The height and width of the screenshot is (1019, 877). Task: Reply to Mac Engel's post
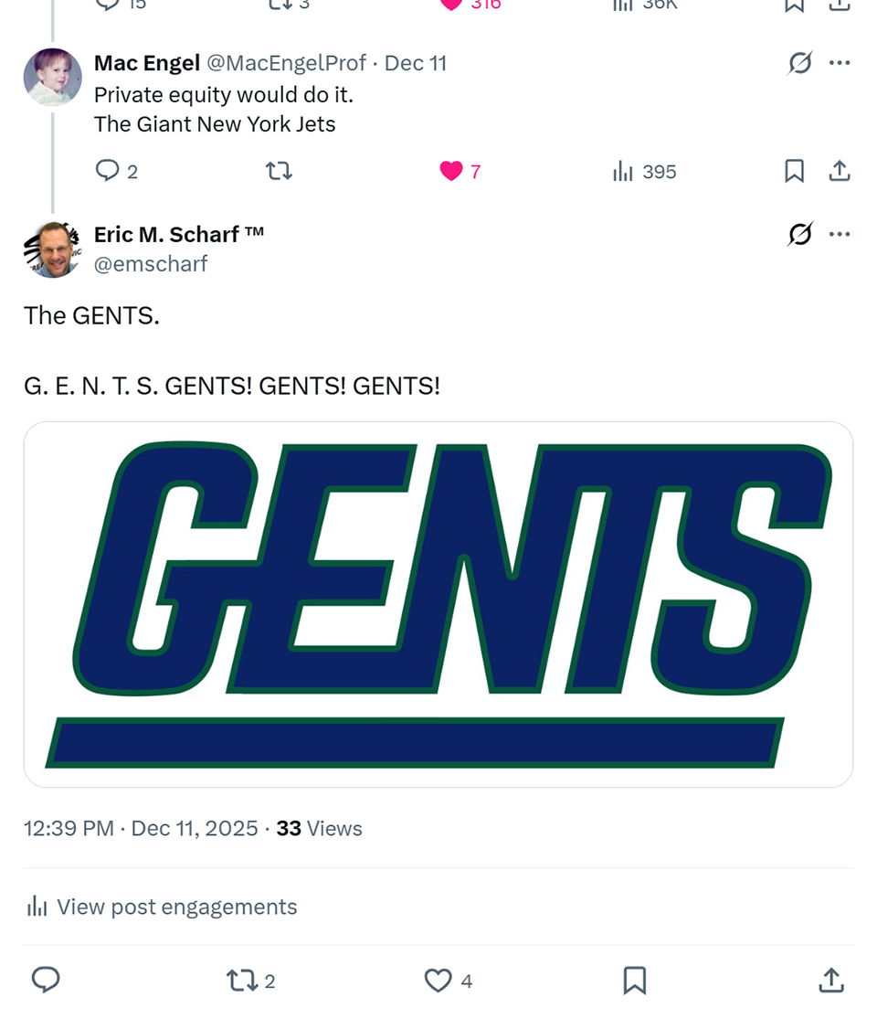[x=108, y=171]
